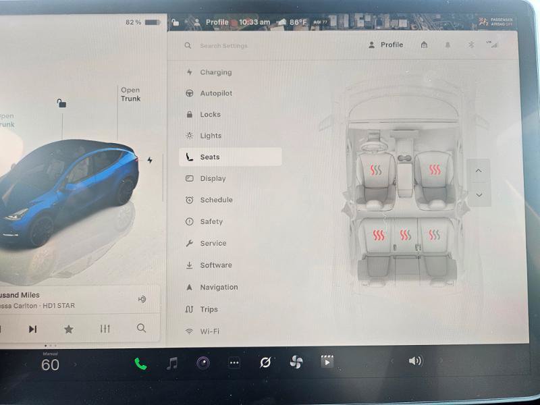Open Profile in the settings header
Viewport: 540px width, 405px height.
pyautogui.click(x=386, y=45)
